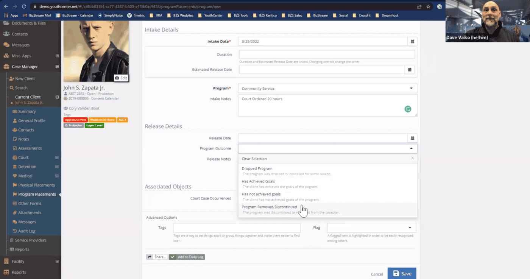Click the Aggressive Pets red tag

click(76, 120)
